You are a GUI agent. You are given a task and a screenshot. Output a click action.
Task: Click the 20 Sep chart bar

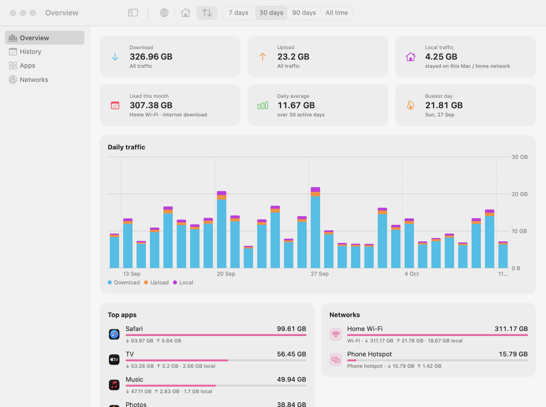[222, 229]
